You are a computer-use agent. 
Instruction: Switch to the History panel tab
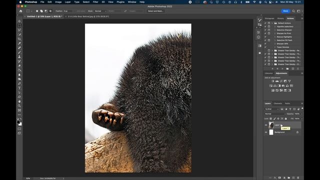(x=280, y=18)
